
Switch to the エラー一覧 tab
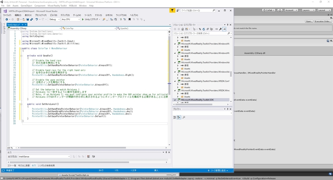tap(12, 165)
